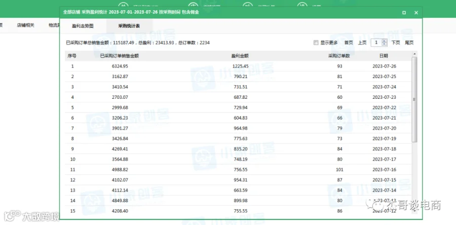This screenshot has height=225, width=456.
Task: Jump to 尾页 last page
Action: pos(409,43)
